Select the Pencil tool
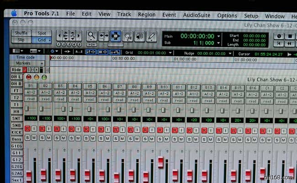This screenshot has width=297, height=183. tap(151, 36)
